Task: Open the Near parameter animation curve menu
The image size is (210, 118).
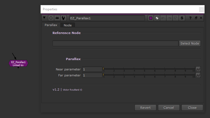Action: (x=198, y=69)
